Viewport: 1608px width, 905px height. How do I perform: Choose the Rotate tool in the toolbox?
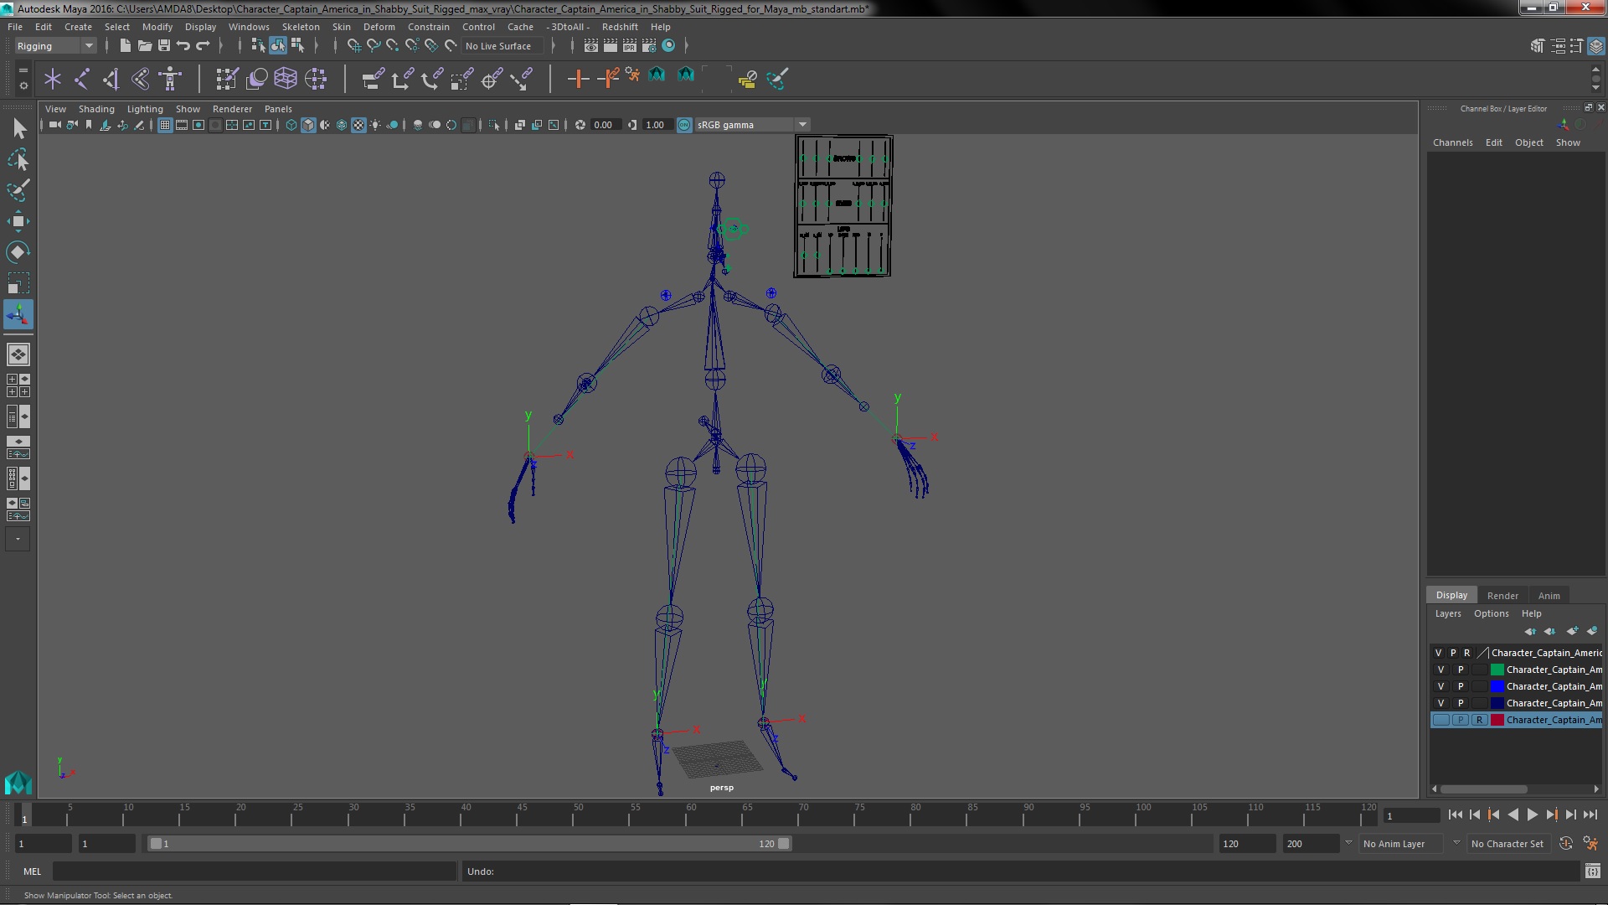click(18, 252)
